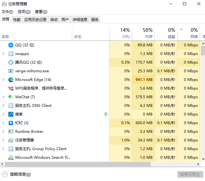The height and width of the screenshot is (181, 205).
Task: Sort by the 磁盘 column header
Action: [x=166, y=34]
